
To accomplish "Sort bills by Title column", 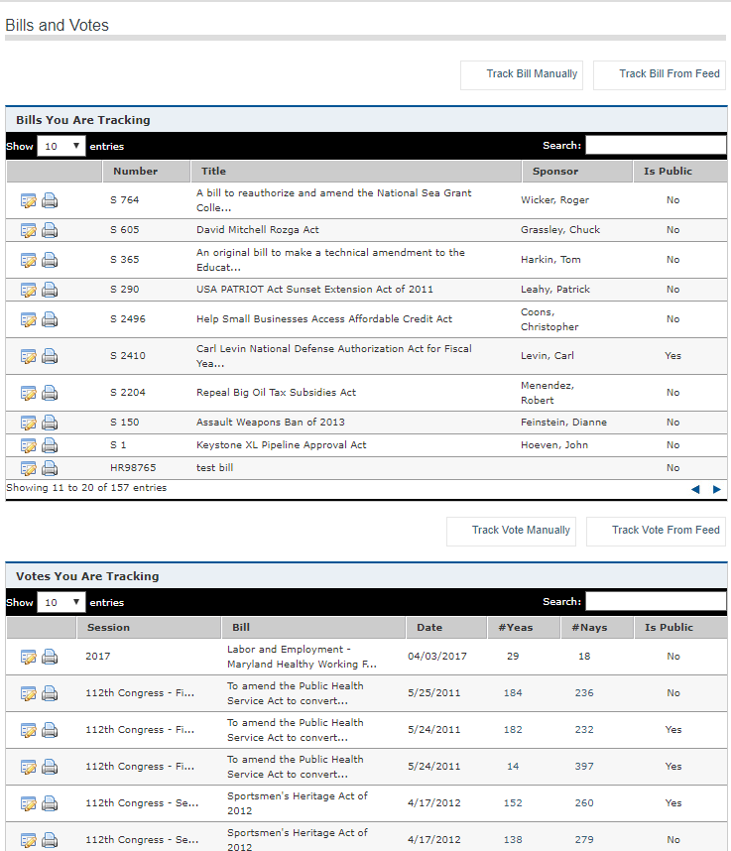I will [x=356, y=171].
